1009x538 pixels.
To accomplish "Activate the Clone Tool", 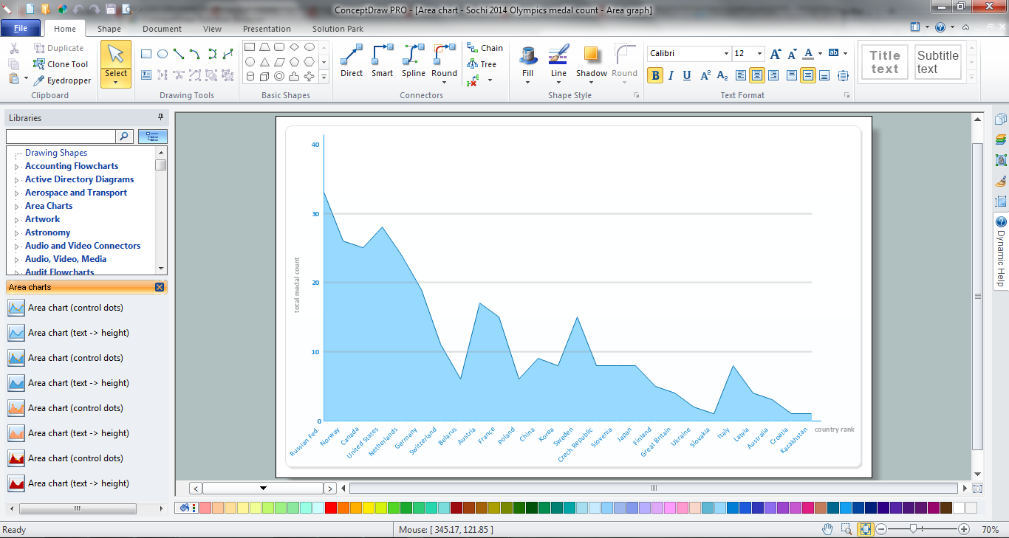I will click(61, 64).
